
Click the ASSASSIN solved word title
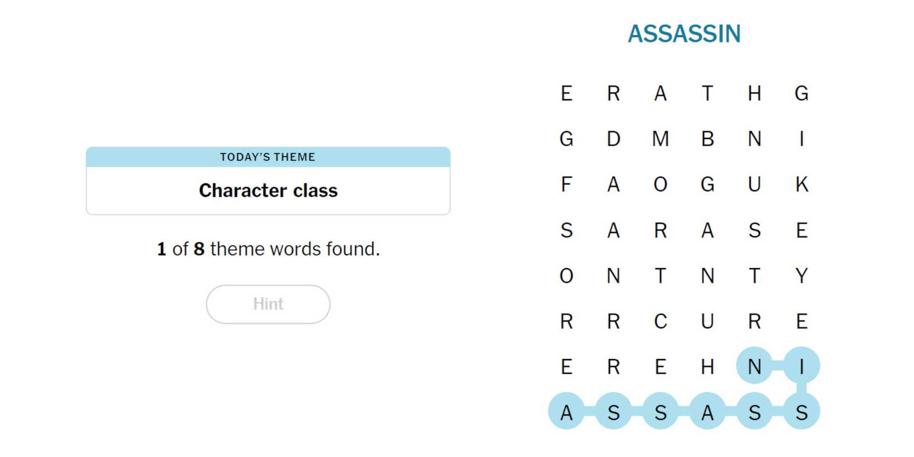pyautogui.click(x=685, y=34)
